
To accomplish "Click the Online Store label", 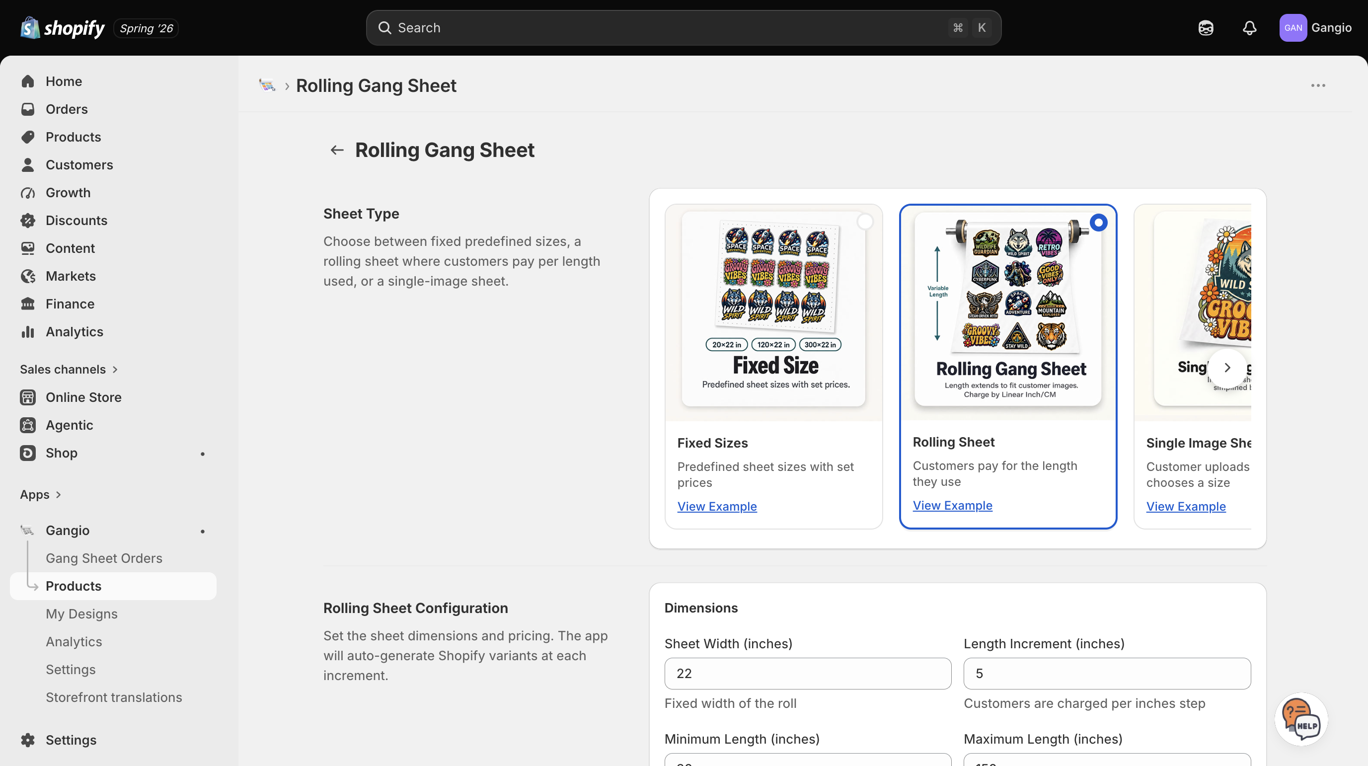I will [83, 397].
